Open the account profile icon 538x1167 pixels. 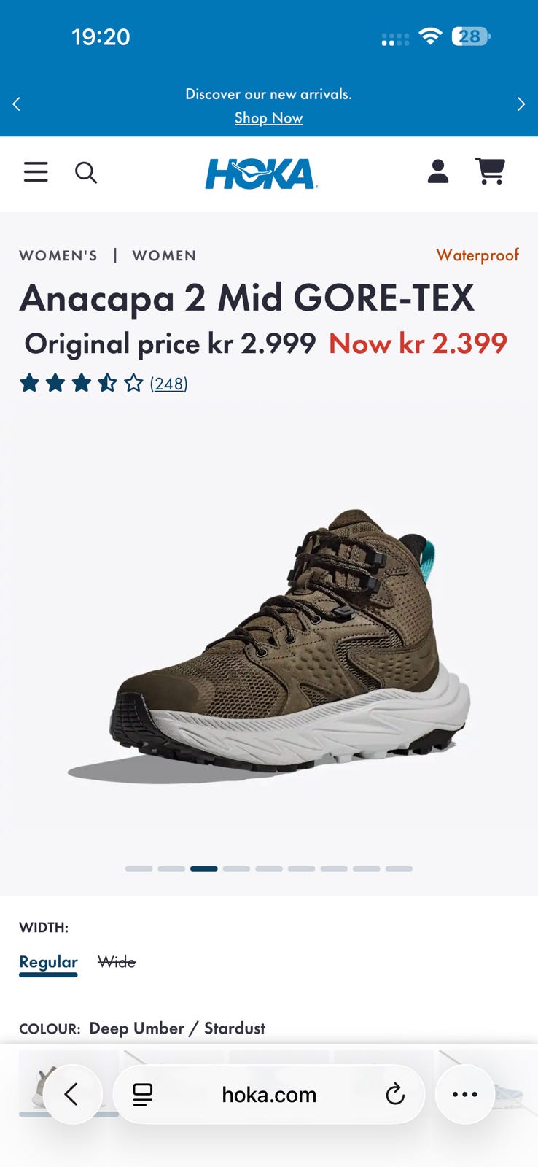coord(437,171)
